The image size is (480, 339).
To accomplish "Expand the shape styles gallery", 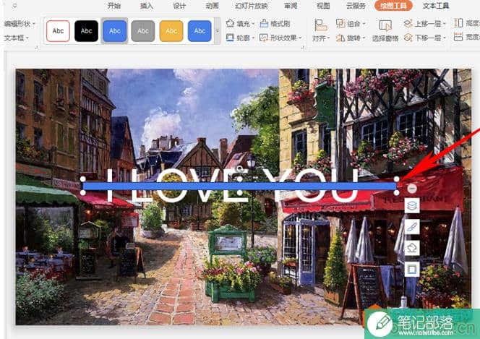I will pos(218,31).
